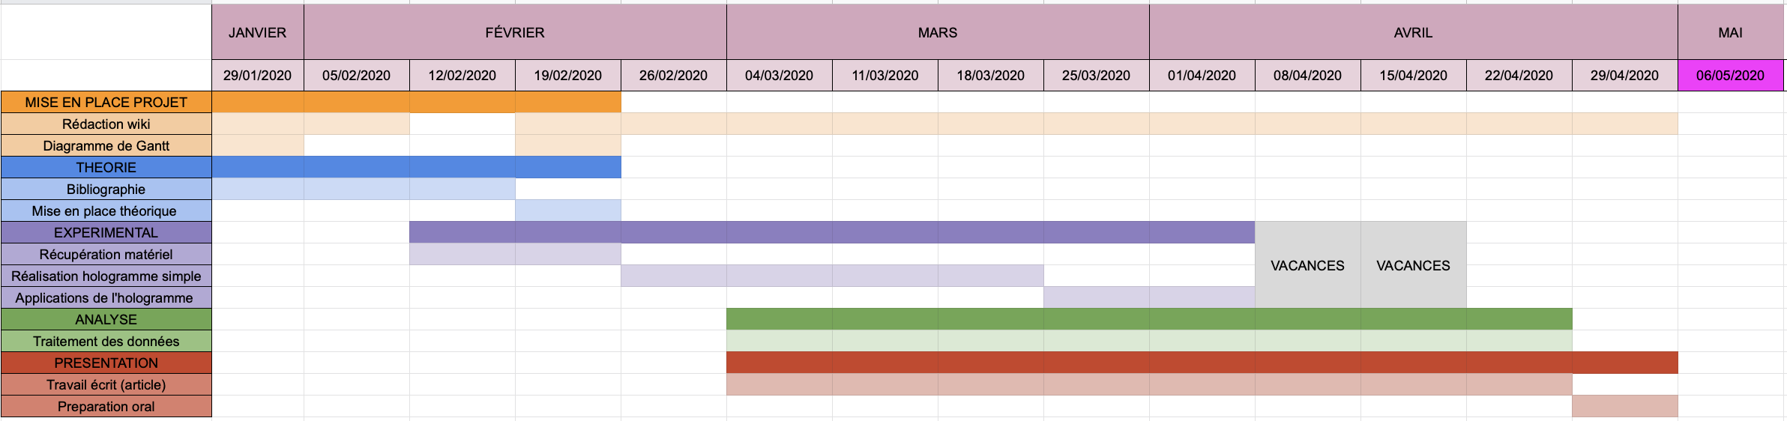
Task: Click the FÉVRIER month header
Action: [515, 32]
